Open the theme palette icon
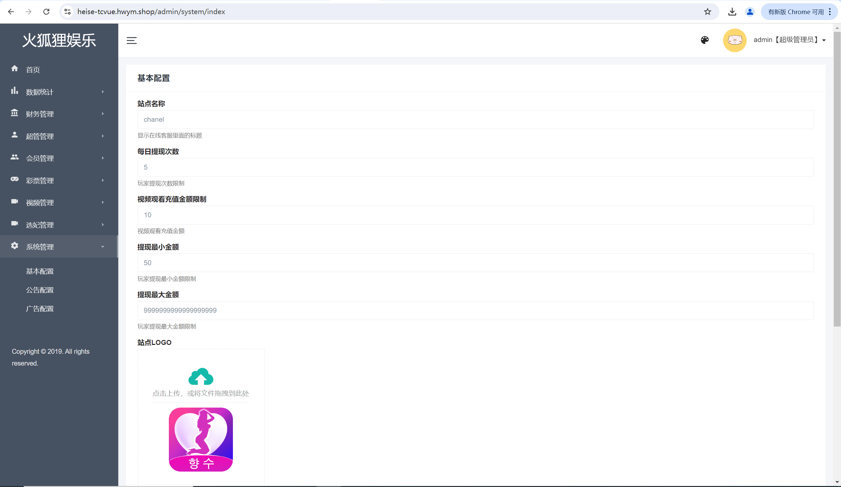Screen dimensions: 841x487 click(705, 40)
